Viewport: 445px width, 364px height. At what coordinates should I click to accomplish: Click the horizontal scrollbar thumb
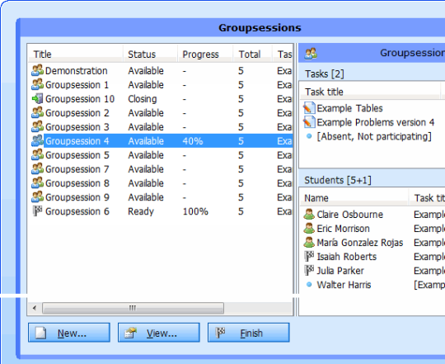pos(133,308)
